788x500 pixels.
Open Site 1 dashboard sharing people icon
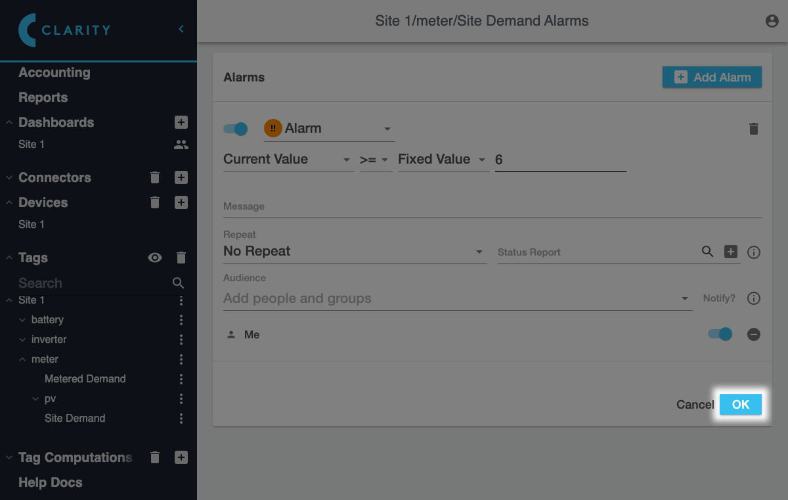click(x=181, y=145)
